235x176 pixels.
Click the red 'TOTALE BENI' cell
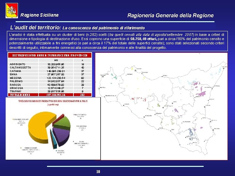coord(23,95)
